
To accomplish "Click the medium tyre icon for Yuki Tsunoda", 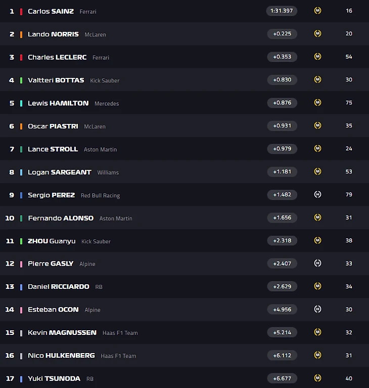I will [317, 378].
